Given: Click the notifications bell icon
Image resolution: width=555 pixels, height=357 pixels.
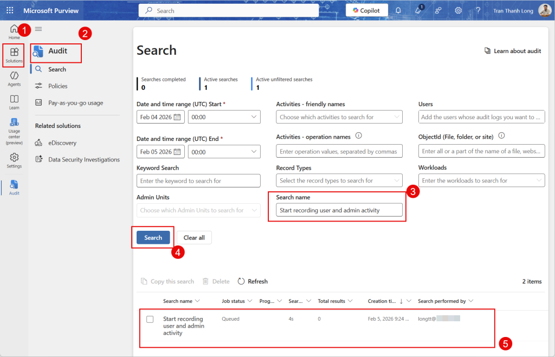Looking at the screenshot, I should 398,10.
